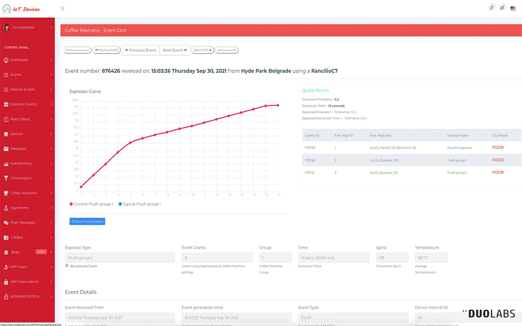Image resolution: width=522 pixels, height=326 pixels.
Task: Click the Messages envelope icon
Action: 6,149
